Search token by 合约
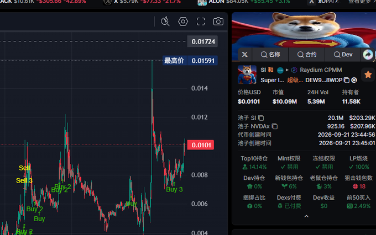Image resolution: width=376 pixels, height=235 pixels. coord(307,55)
